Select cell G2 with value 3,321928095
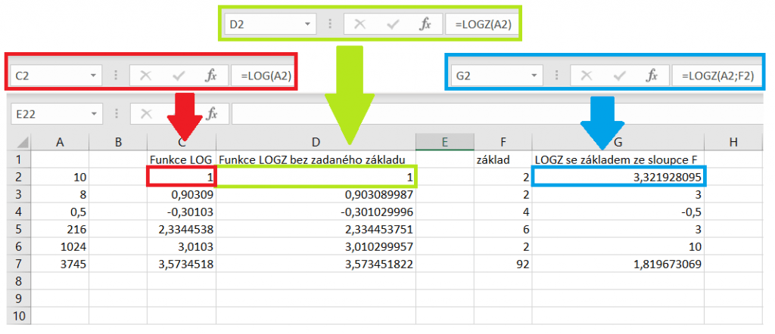The width and height of the screenshot is (775, 334). [619, 177]
